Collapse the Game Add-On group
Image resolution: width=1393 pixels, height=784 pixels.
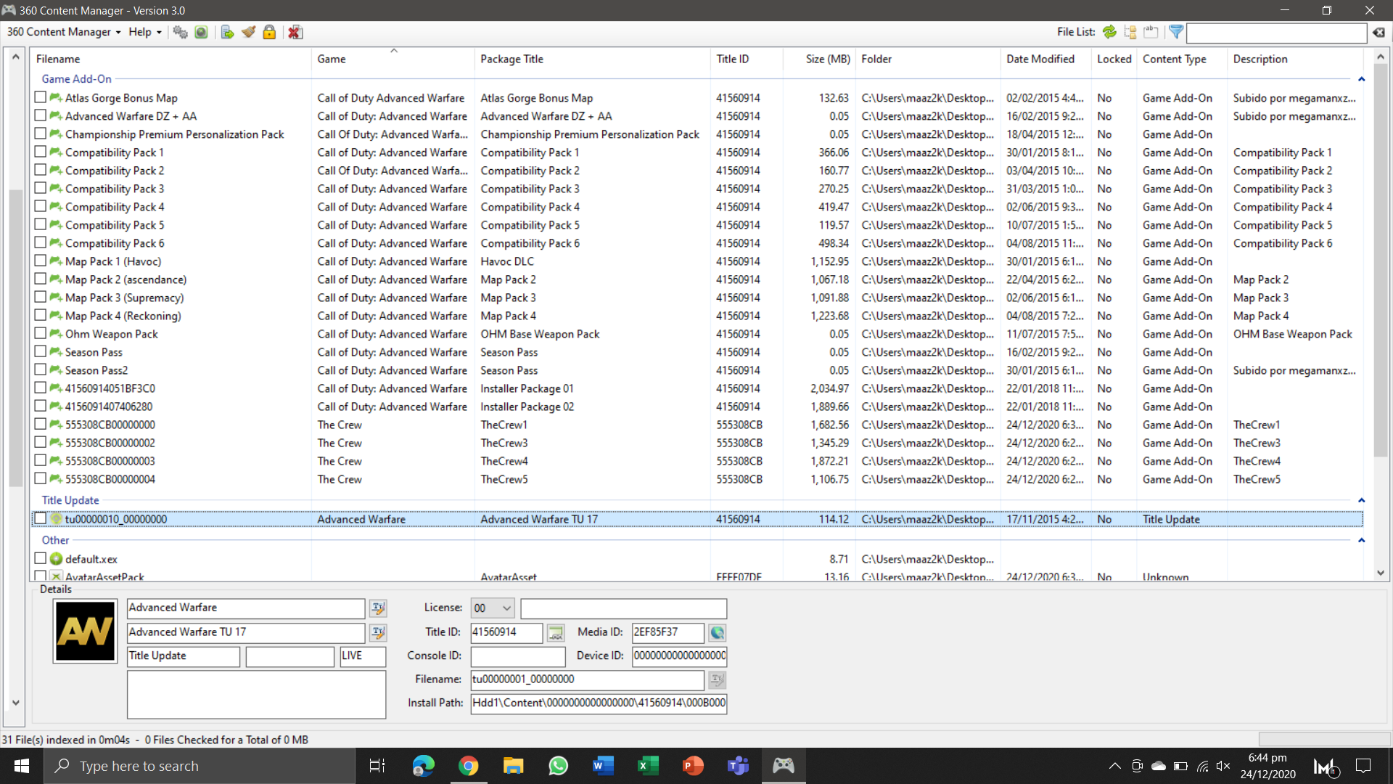(x=1361, y=79)
